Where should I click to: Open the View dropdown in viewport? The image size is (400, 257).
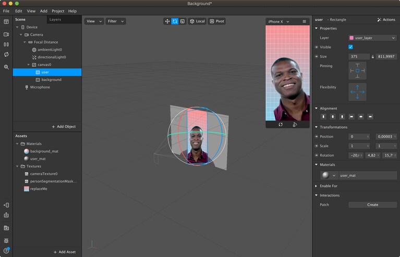click(94, 21)
